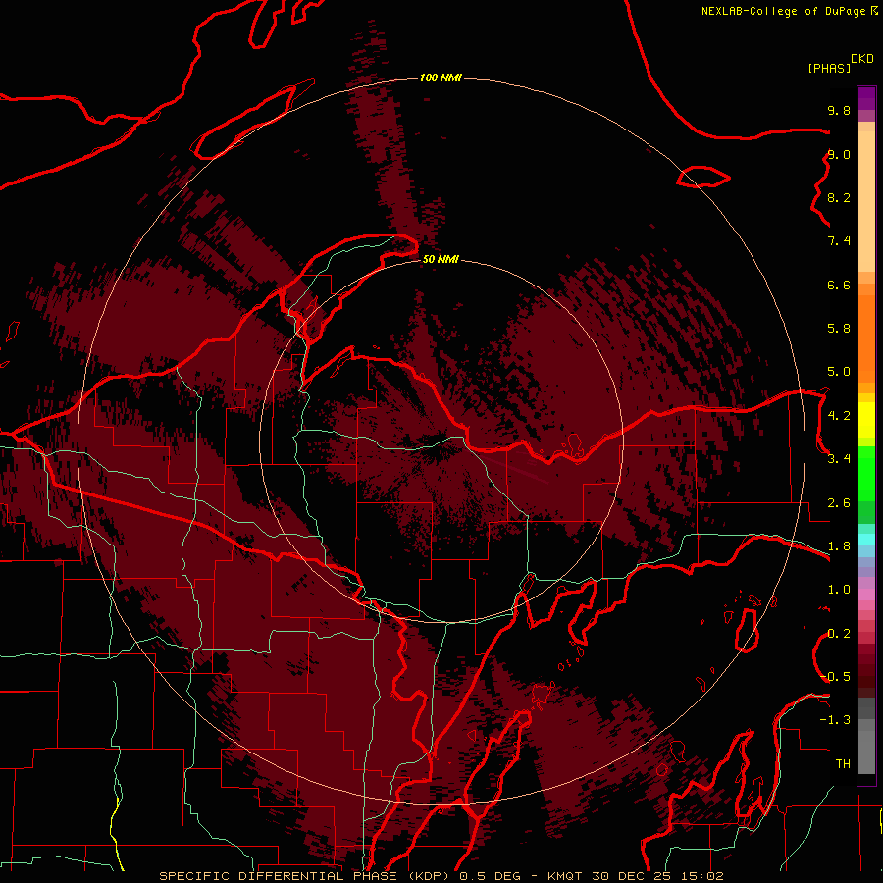The width and height of the screenshot is (883, 883).
Task: Click the SPECIFIC DIFFERENTIAL PHASE caption text
Action: point(280,876)
